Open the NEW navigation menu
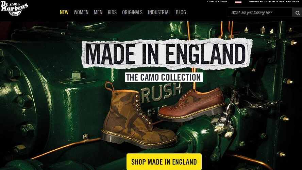This screenshot has height=170, width=302. pos(64,12)
